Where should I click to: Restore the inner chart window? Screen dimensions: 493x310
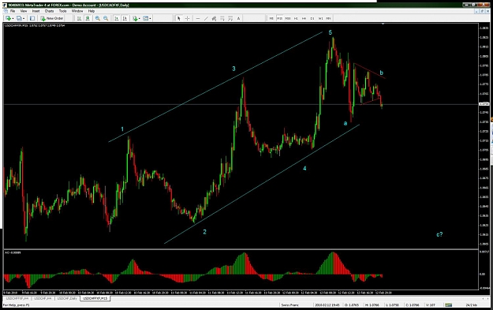482,11
